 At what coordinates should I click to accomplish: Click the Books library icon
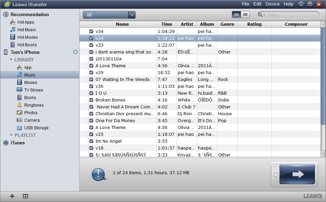(20, 97)
